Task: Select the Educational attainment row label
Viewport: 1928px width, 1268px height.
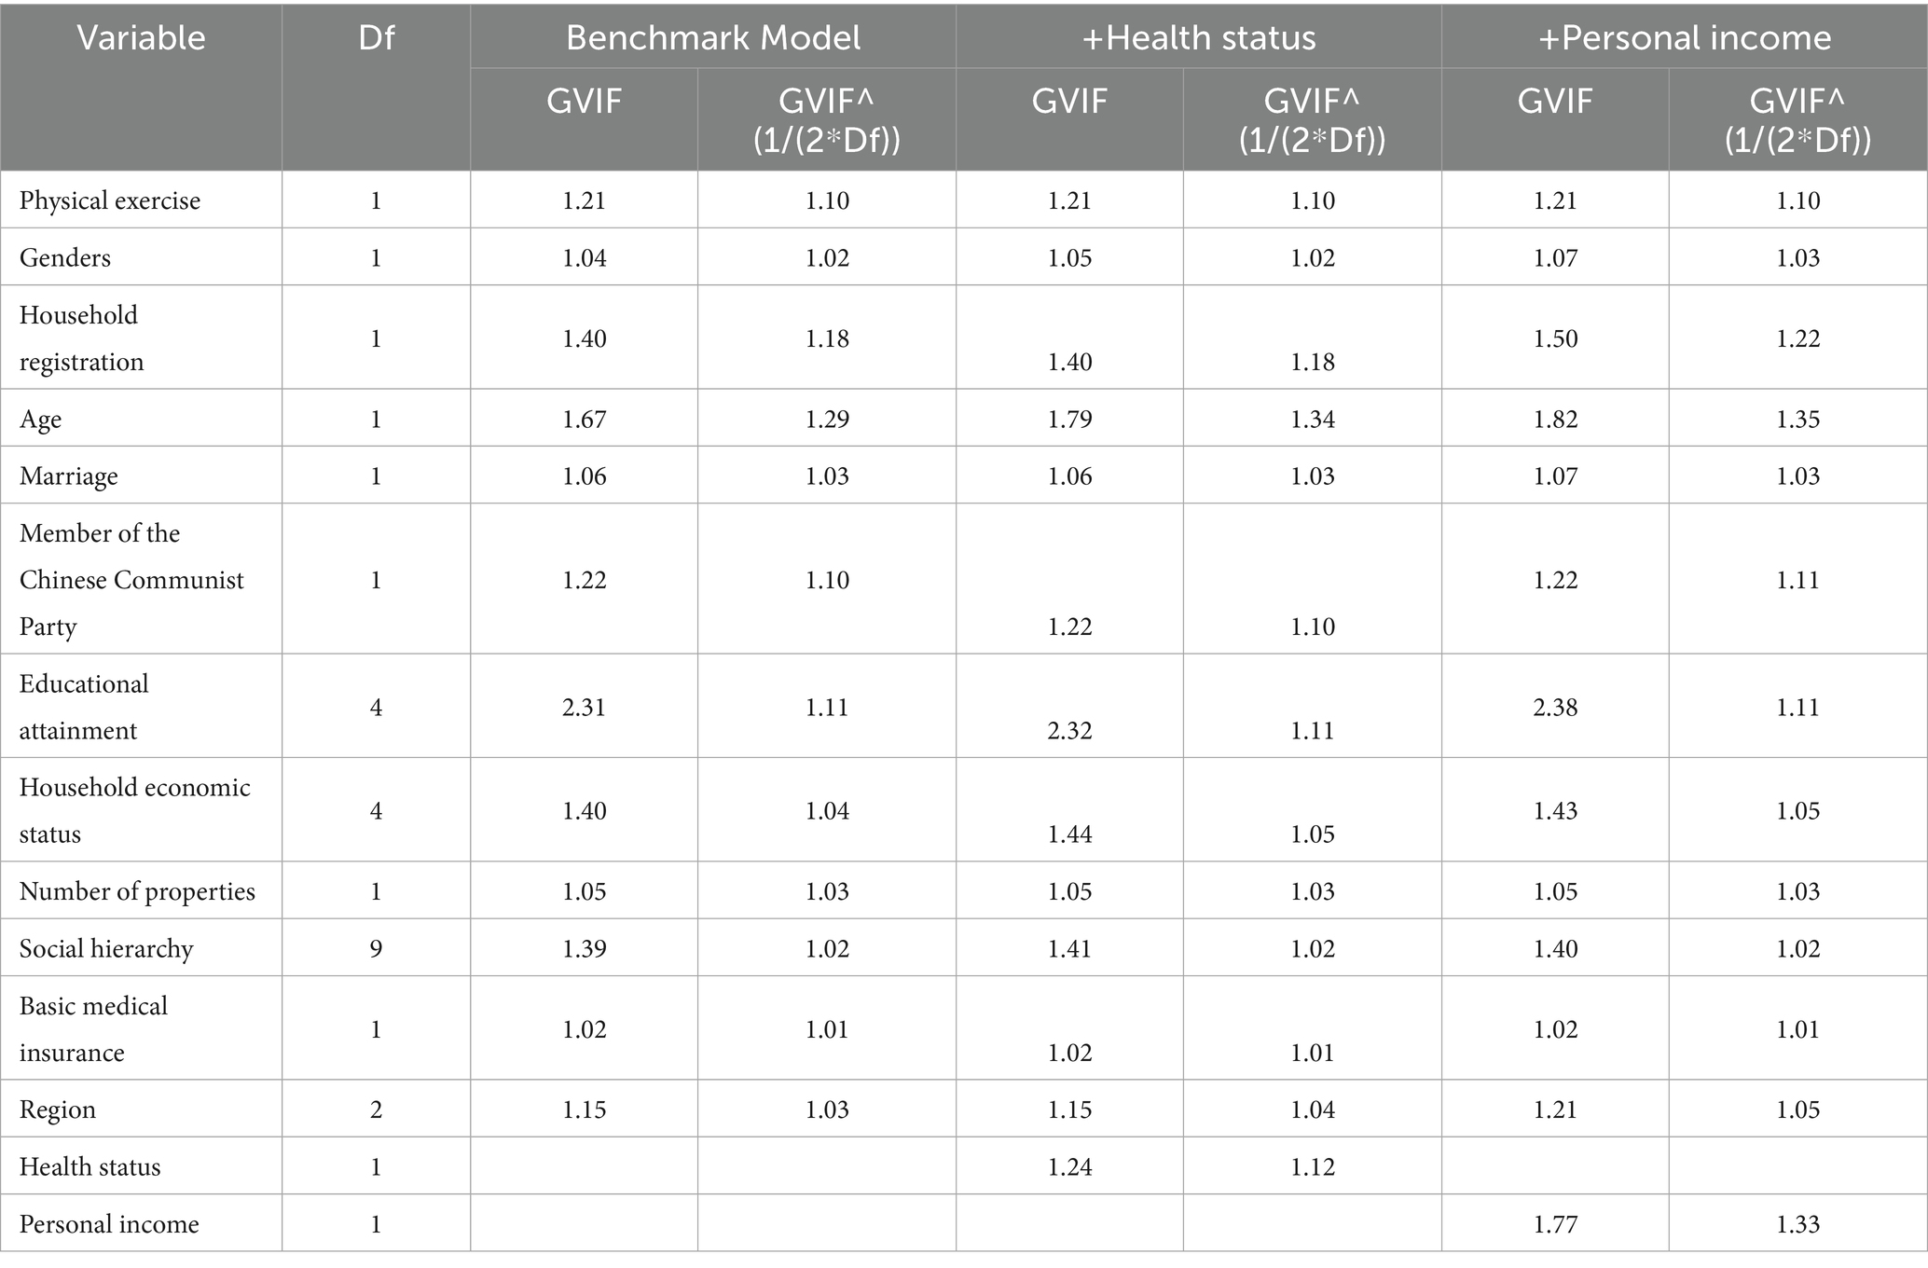Action: point(84,707)
